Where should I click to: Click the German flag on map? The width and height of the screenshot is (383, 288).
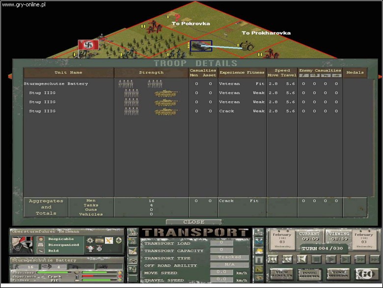click(88, 45)
